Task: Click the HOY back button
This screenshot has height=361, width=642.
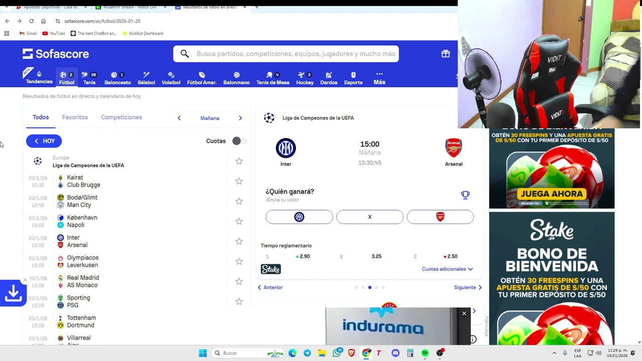Action: 44,141
